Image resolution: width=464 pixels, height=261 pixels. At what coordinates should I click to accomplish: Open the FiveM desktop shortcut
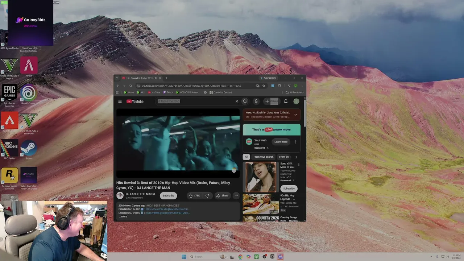point(29,67)
